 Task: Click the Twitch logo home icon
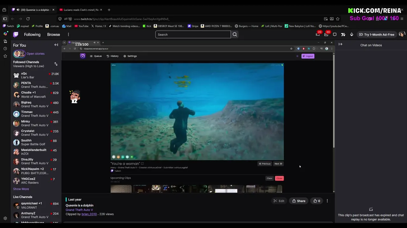tap(16, 35)
